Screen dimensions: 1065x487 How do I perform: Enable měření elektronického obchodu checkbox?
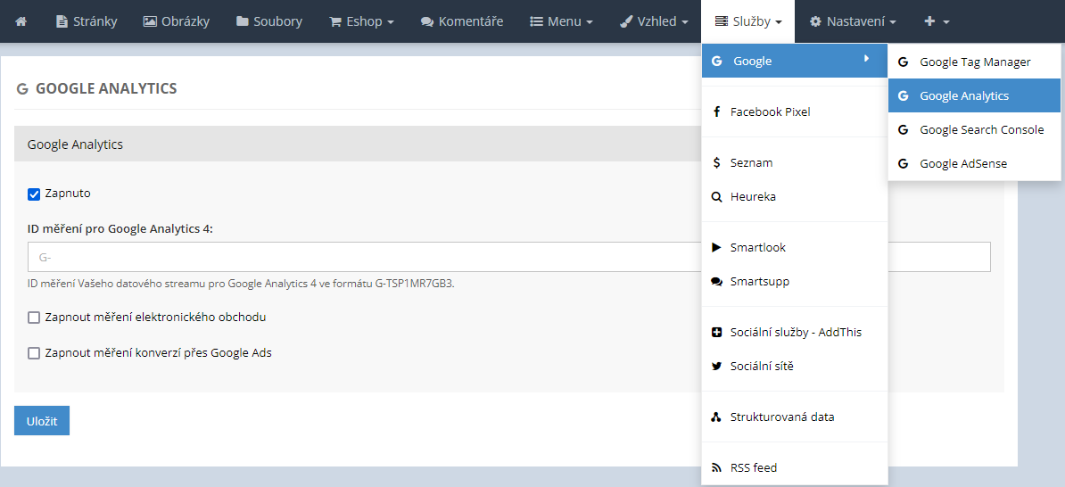tap(34, 318)
